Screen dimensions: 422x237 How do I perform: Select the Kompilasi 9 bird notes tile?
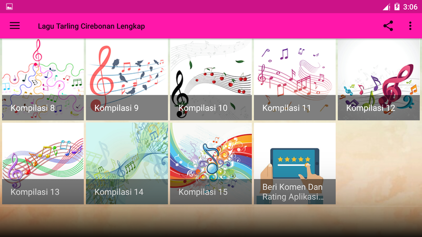click(127, 80)
